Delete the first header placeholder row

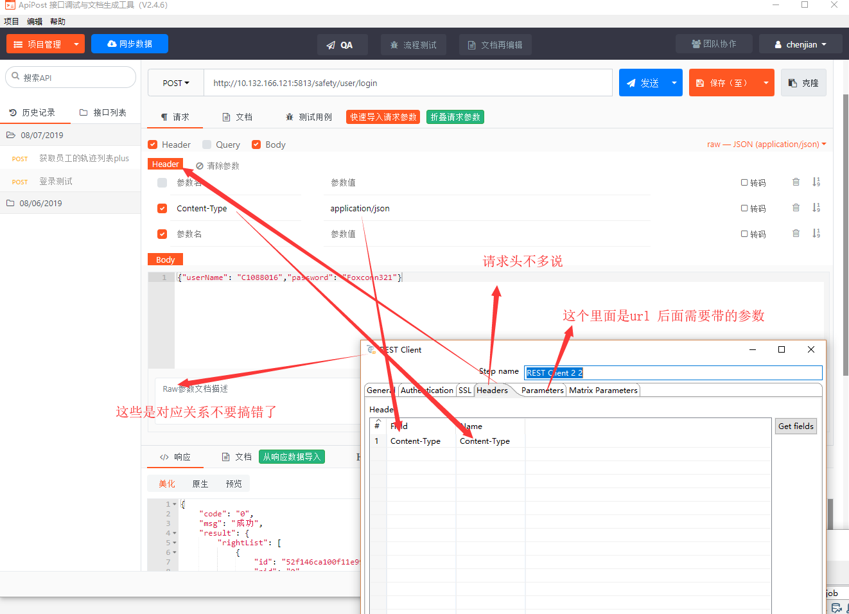click(x=796, y=182)
